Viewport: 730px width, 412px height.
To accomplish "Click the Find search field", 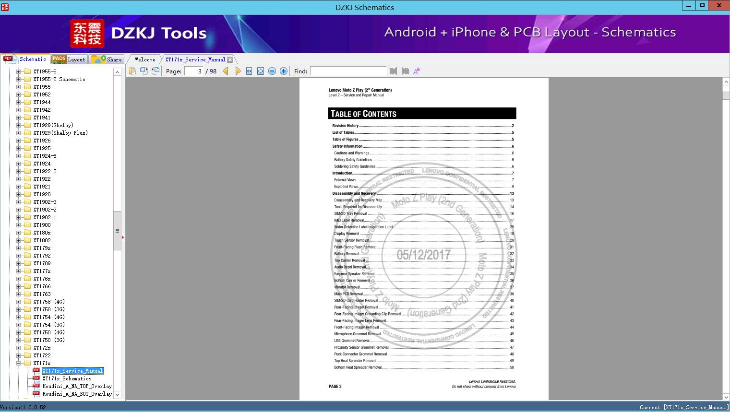I will (348, 71).
